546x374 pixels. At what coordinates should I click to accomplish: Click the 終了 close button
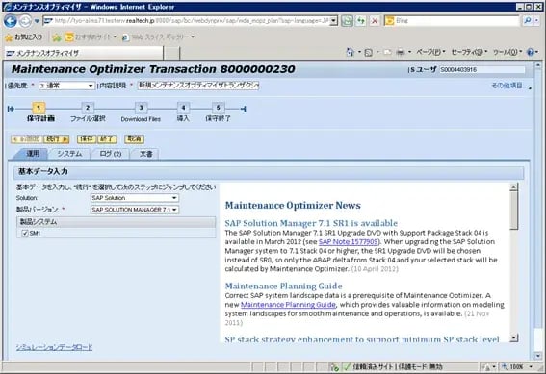point(107,139)
